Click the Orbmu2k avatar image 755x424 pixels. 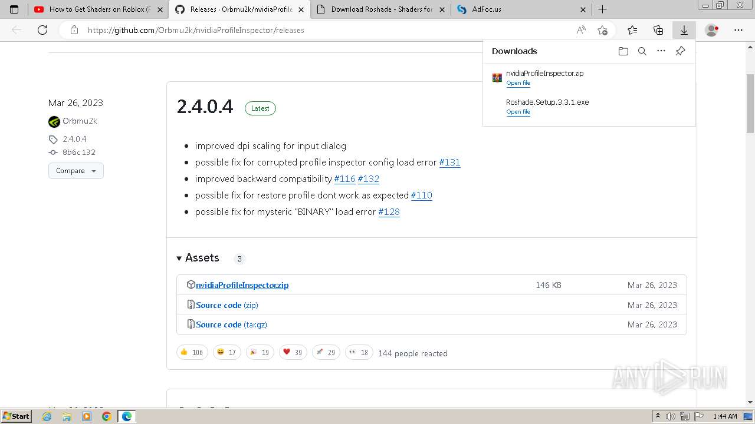tap(54, 122)
